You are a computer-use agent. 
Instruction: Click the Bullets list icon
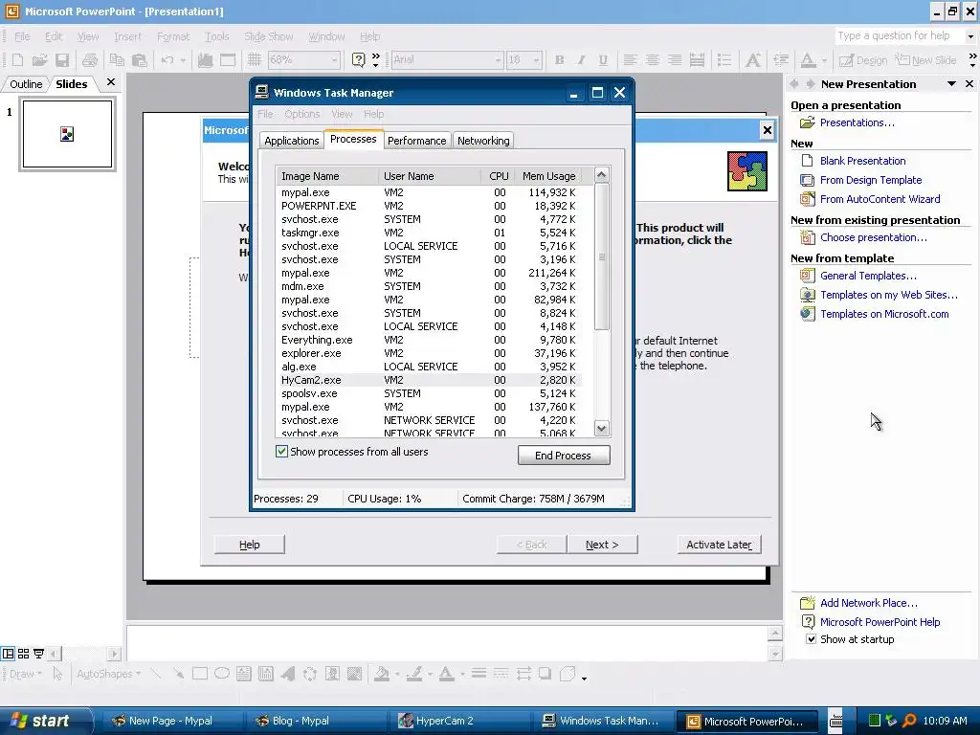[x=724, y=60]
